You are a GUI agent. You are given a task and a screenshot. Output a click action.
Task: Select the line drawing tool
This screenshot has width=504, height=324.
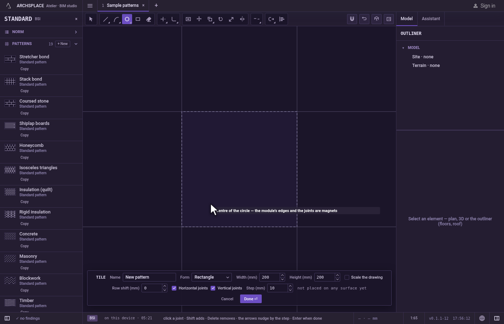click(x=105, y=19)
